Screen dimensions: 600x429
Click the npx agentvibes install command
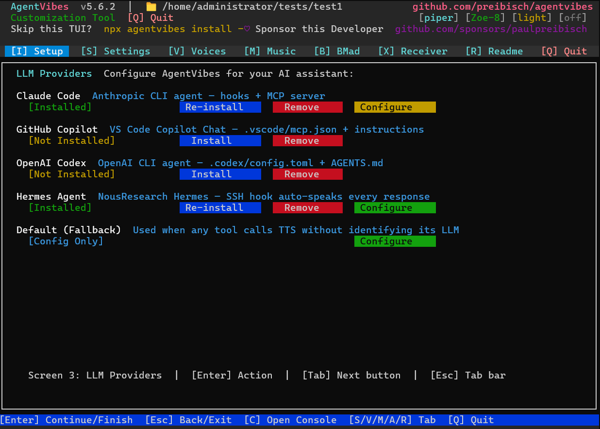click(x=168, y=29)
